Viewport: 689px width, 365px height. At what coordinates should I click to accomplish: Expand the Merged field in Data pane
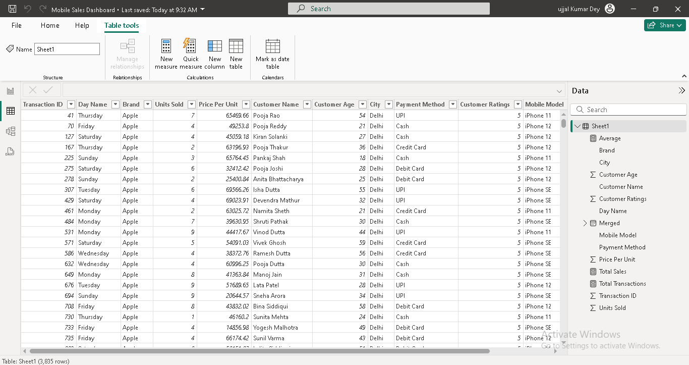tap(585, 223)
